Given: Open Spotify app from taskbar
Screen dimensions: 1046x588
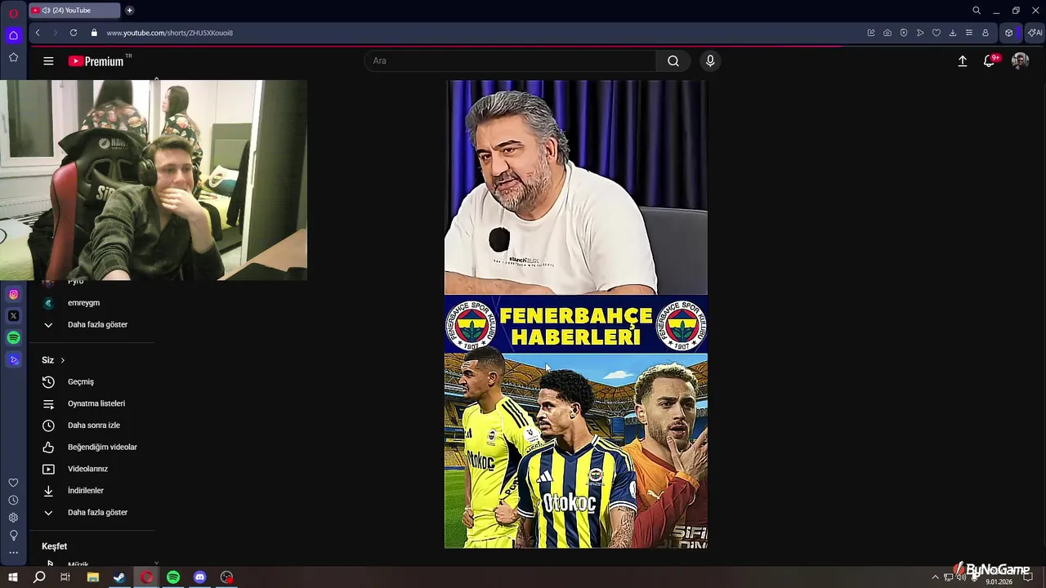Looking at the screenshot, I should pyautogui.click(x=173, y=577).
